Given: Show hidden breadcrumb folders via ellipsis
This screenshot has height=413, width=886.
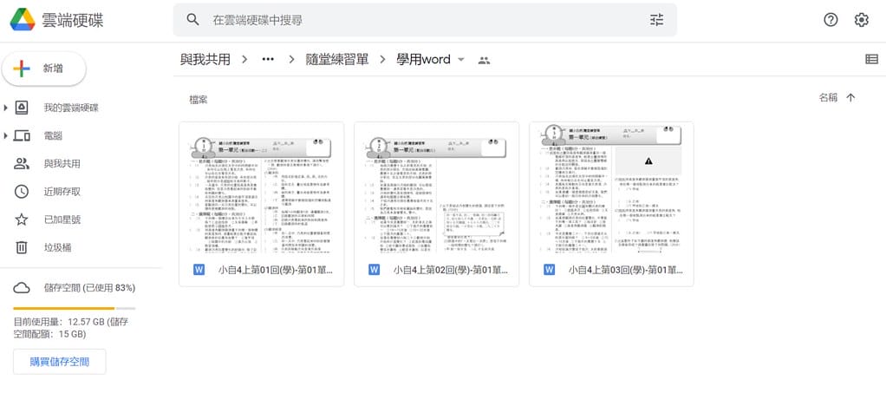Looking at the screenshot, I should point(268,59).
